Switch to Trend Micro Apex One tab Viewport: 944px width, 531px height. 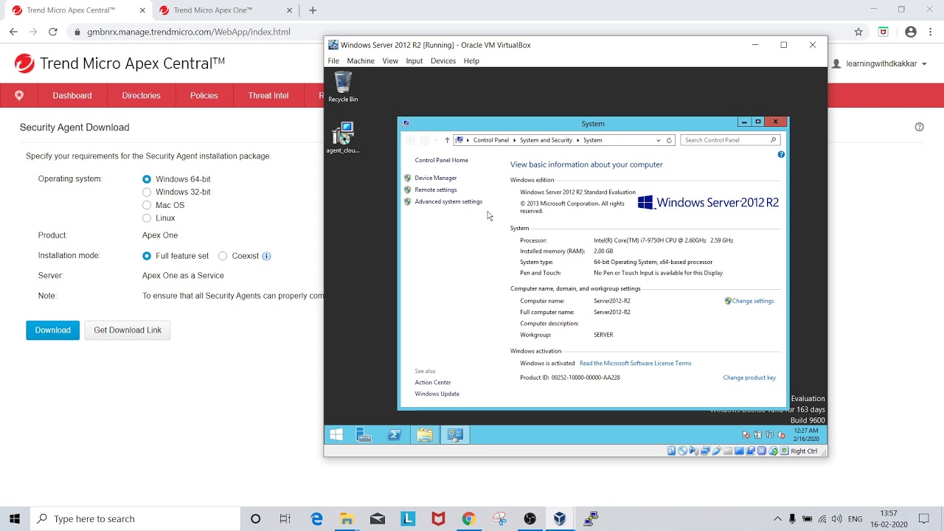223,10
